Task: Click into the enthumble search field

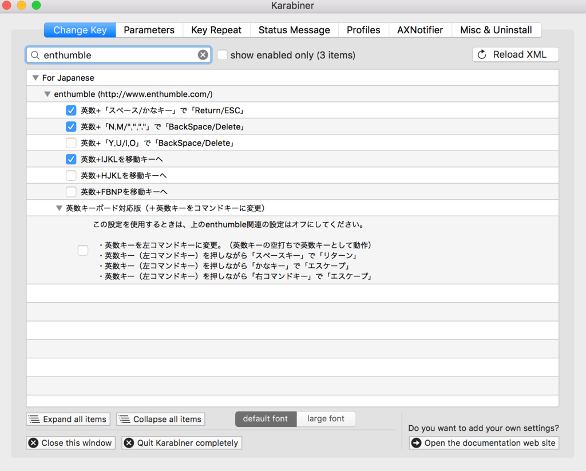Action: [x=117, y=55]
